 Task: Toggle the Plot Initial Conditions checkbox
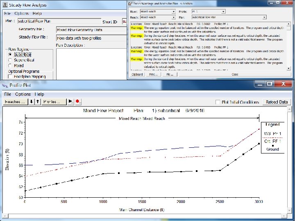click(x=218, y=102)
